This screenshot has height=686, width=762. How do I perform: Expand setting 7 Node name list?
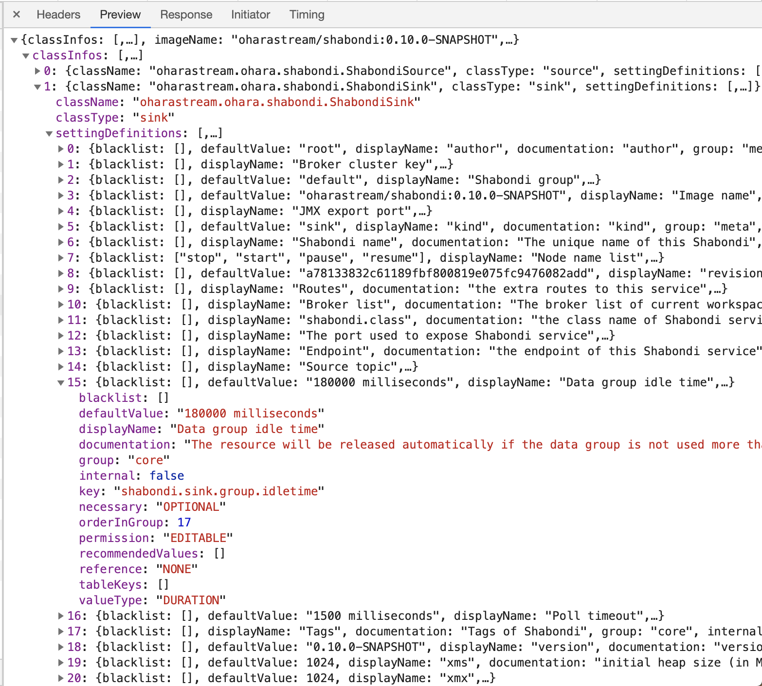pyautogui.click(x=61, y=258)
